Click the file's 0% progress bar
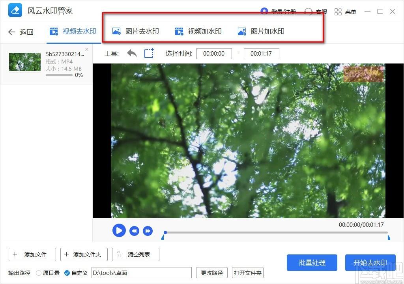Screen dimensions: 404x284 (x=59, y=75)
